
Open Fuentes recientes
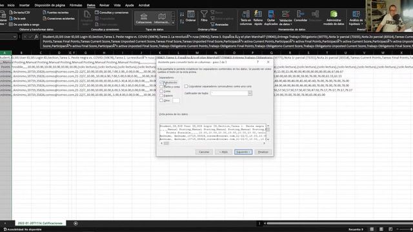(x=55, y=12)
